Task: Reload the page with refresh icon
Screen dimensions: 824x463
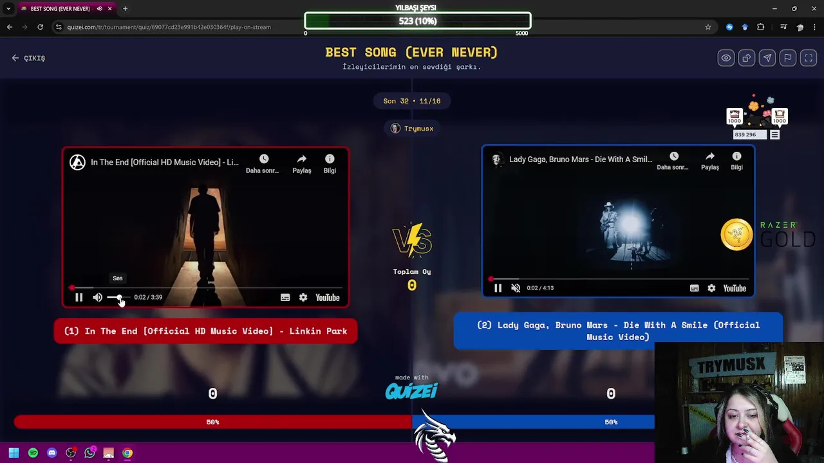Action: point(40,27)
